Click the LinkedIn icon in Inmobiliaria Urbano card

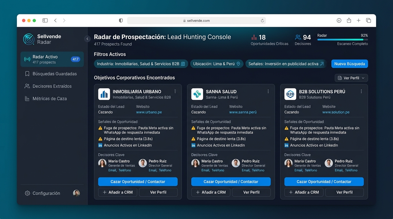[100, 145]
